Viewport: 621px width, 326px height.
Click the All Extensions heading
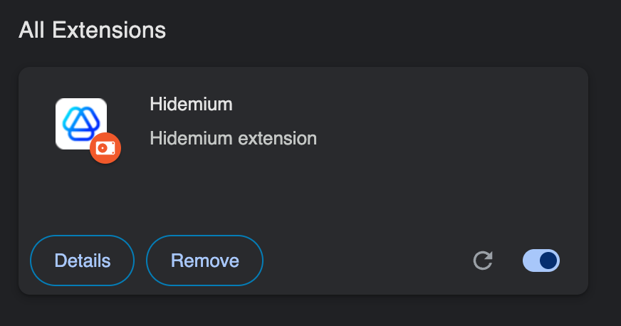click(x=93, y=30)
